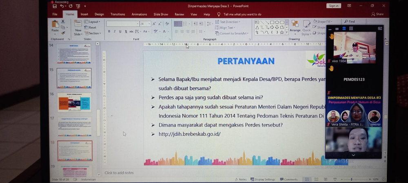Click the Sign in button
Image resolution: width=408 pixels, height=183 pixels.
pyautogui.click(x=334, y=6)
